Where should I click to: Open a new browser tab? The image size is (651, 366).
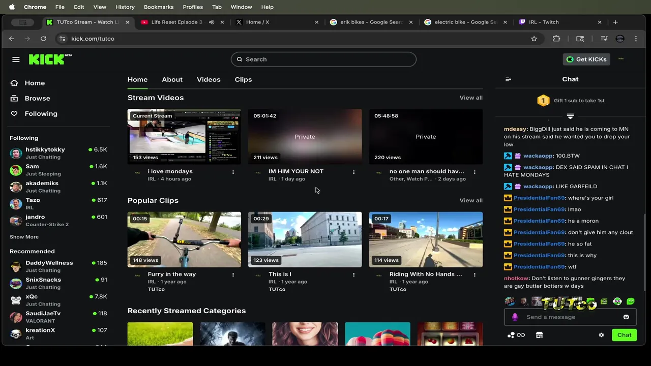click(x=615, y=22)
